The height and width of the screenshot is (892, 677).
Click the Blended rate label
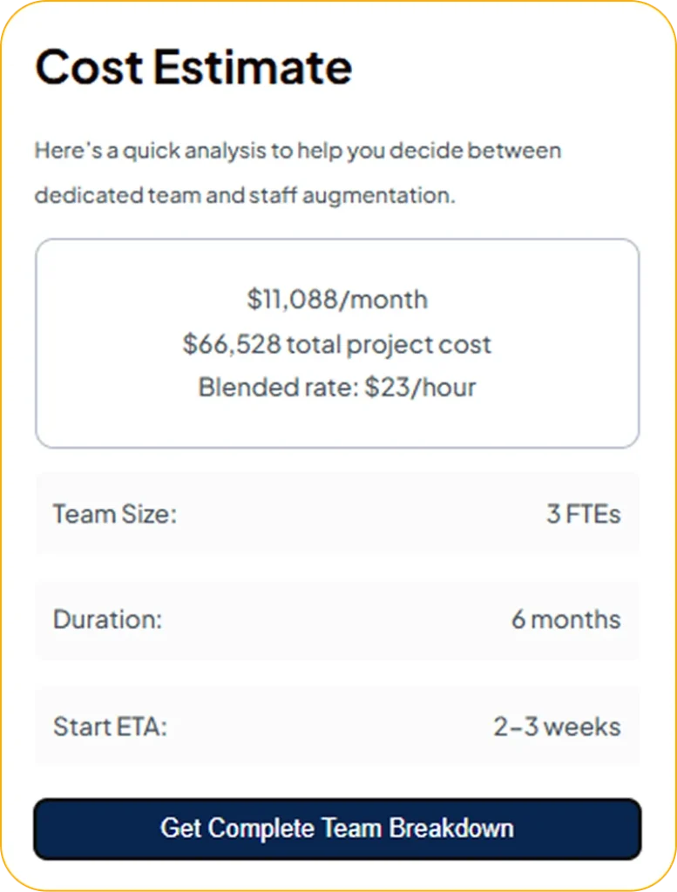coord(278,387)
